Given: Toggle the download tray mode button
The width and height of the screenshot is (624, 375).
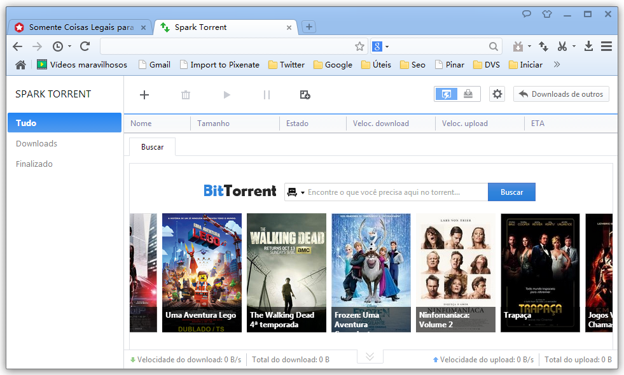Looking at the screenshot, I should (468, 94).
